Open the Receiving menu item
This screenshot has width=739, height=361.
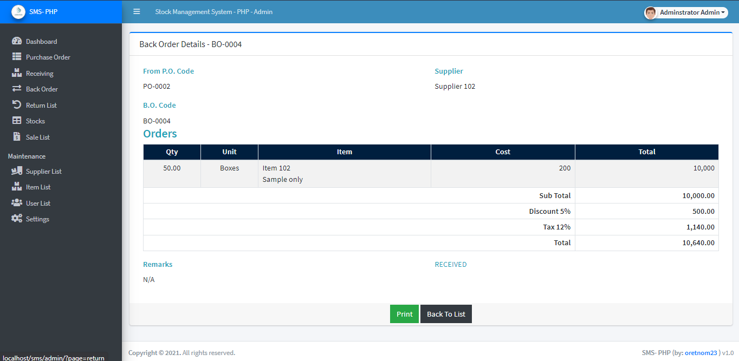point(61,73)
